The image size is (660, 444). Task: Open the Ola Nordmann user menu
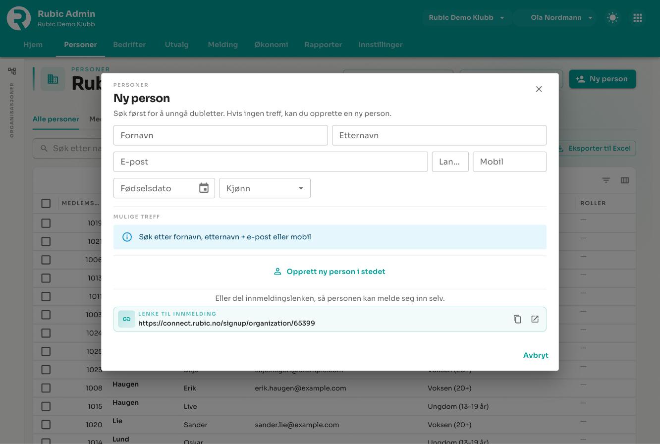click(x=555, y=18)
